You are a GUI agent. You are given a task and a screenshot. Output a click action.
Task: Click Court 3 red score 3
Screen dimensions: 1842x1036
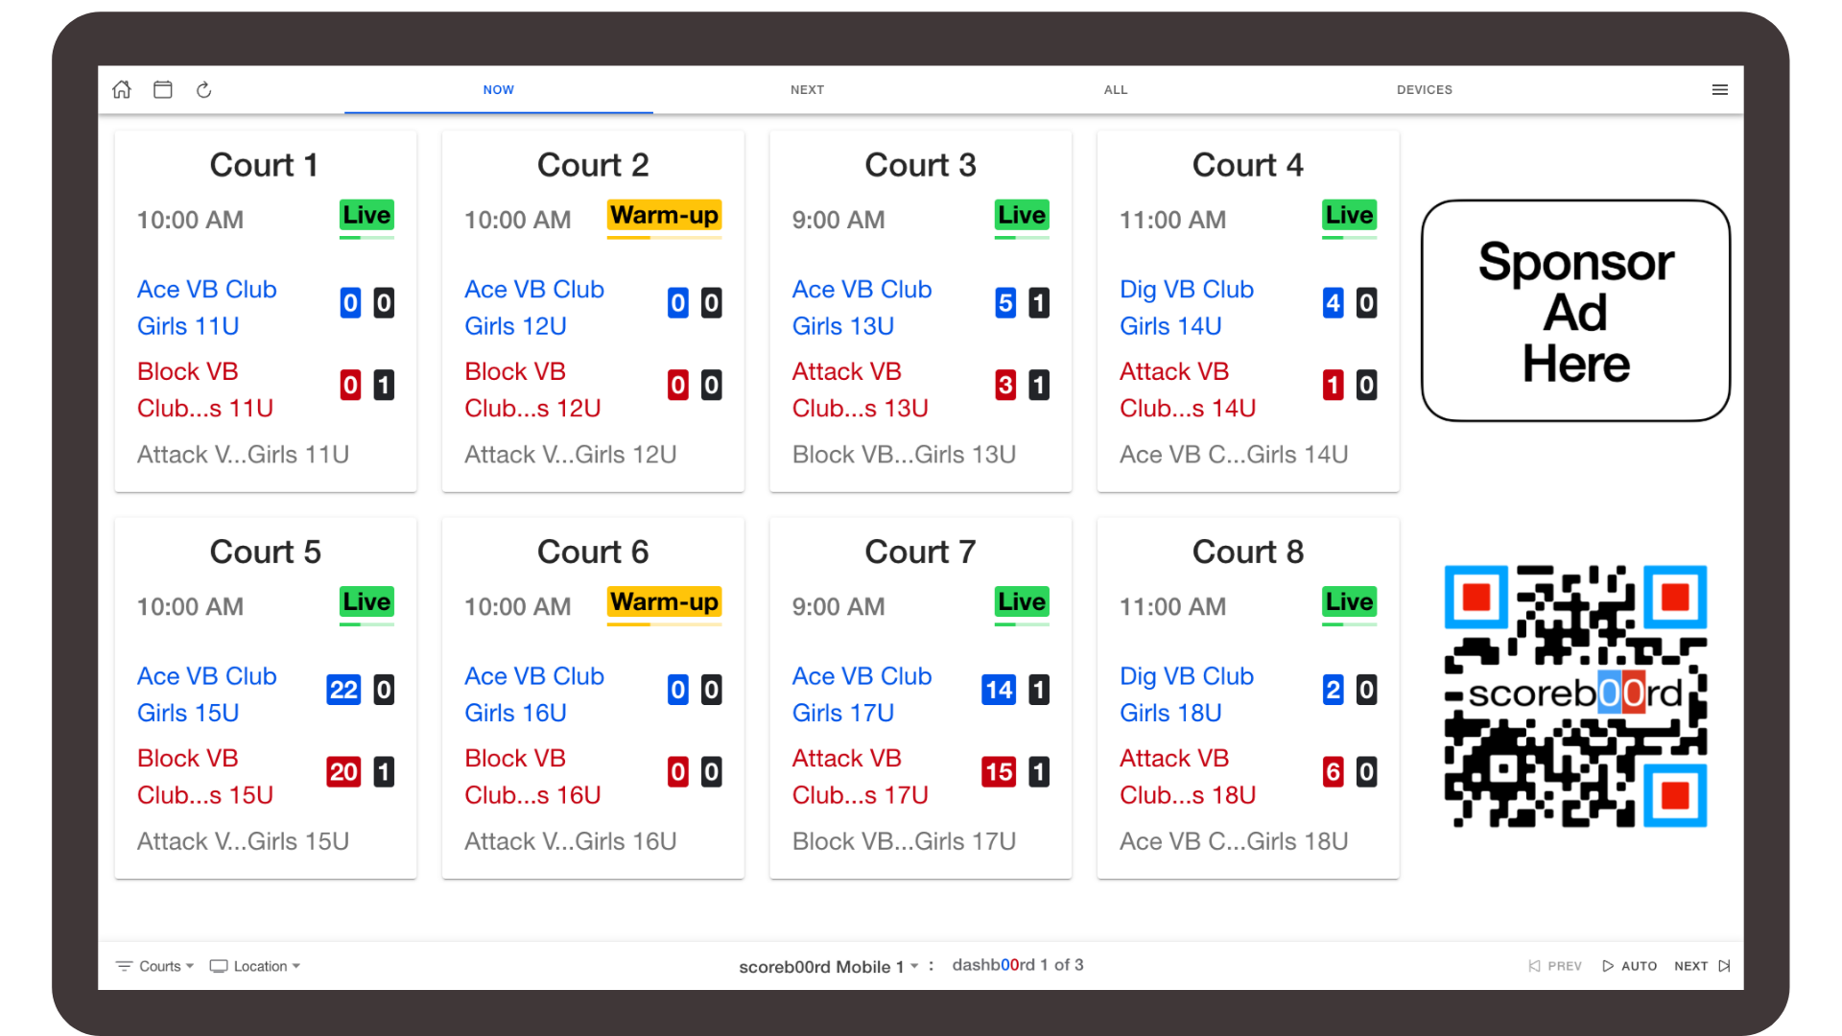click(x=1005, y=386)
